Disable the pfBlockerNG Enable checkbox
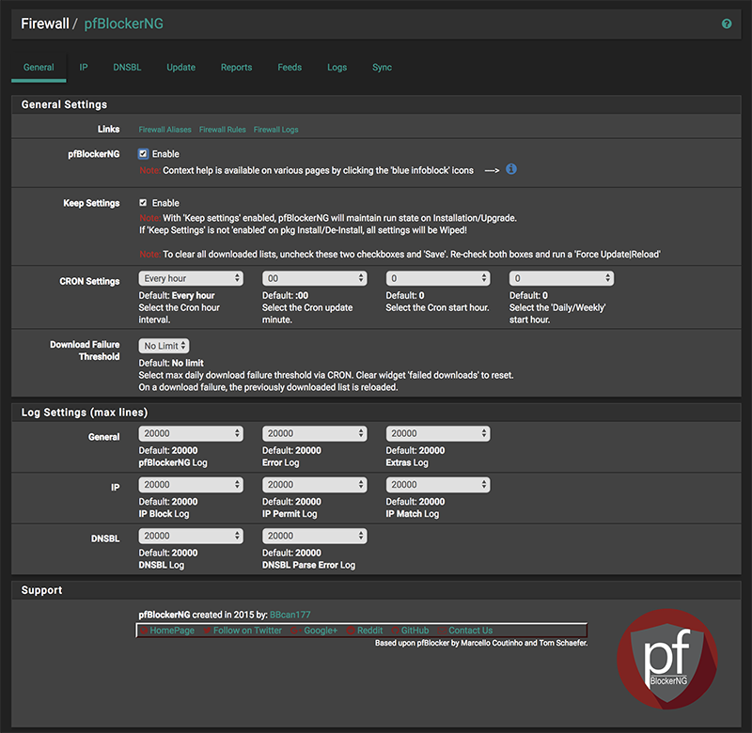The image size is (752, 733). point(143,153)
